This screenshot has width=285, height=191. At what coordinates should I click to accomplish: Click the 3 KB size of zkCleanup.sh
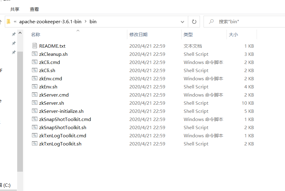[x=249, y=54]
